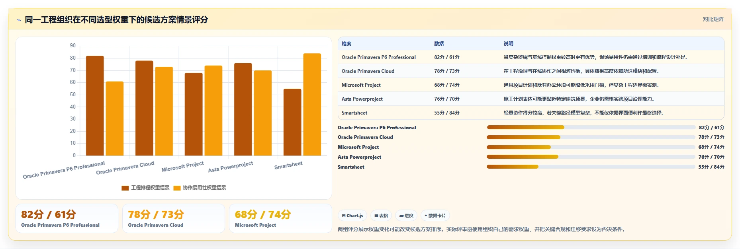Click the 维度 column header
Image resolution: width=740 pixels, height=249 pixels.
pyautogui.click(x=346, y=44)
